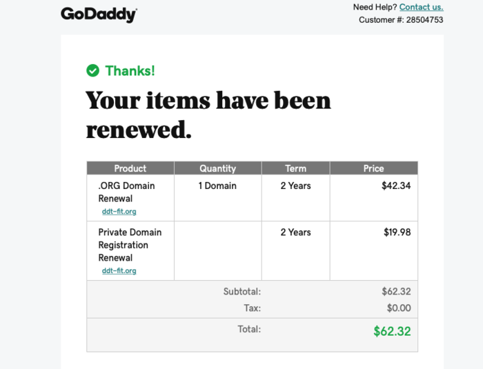Image resolution: width=483 pixels, height=369 pixels.
Task: Select the customer number 28504753
Action: point(424,20)
